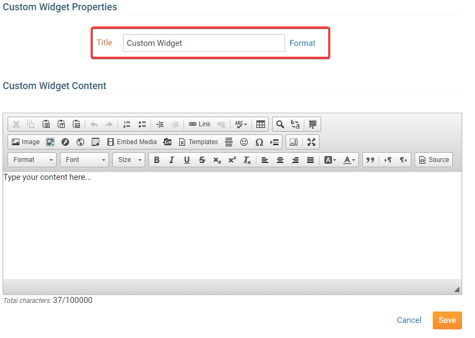Insert a table with the Table icon
The image size is (475, 338).
[x=261, y=124]
